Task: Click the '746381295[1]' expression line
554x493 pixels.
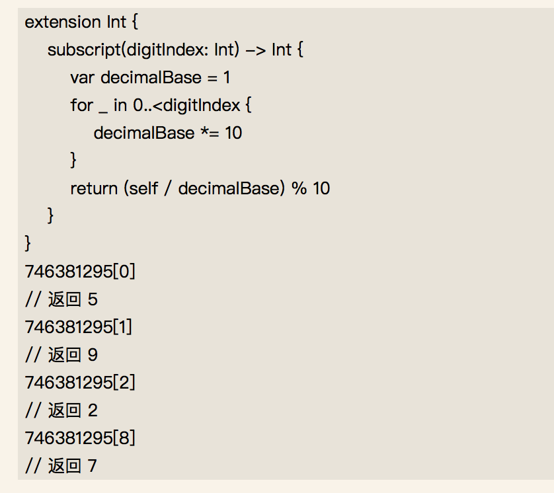Action: (x=78, y=327)
